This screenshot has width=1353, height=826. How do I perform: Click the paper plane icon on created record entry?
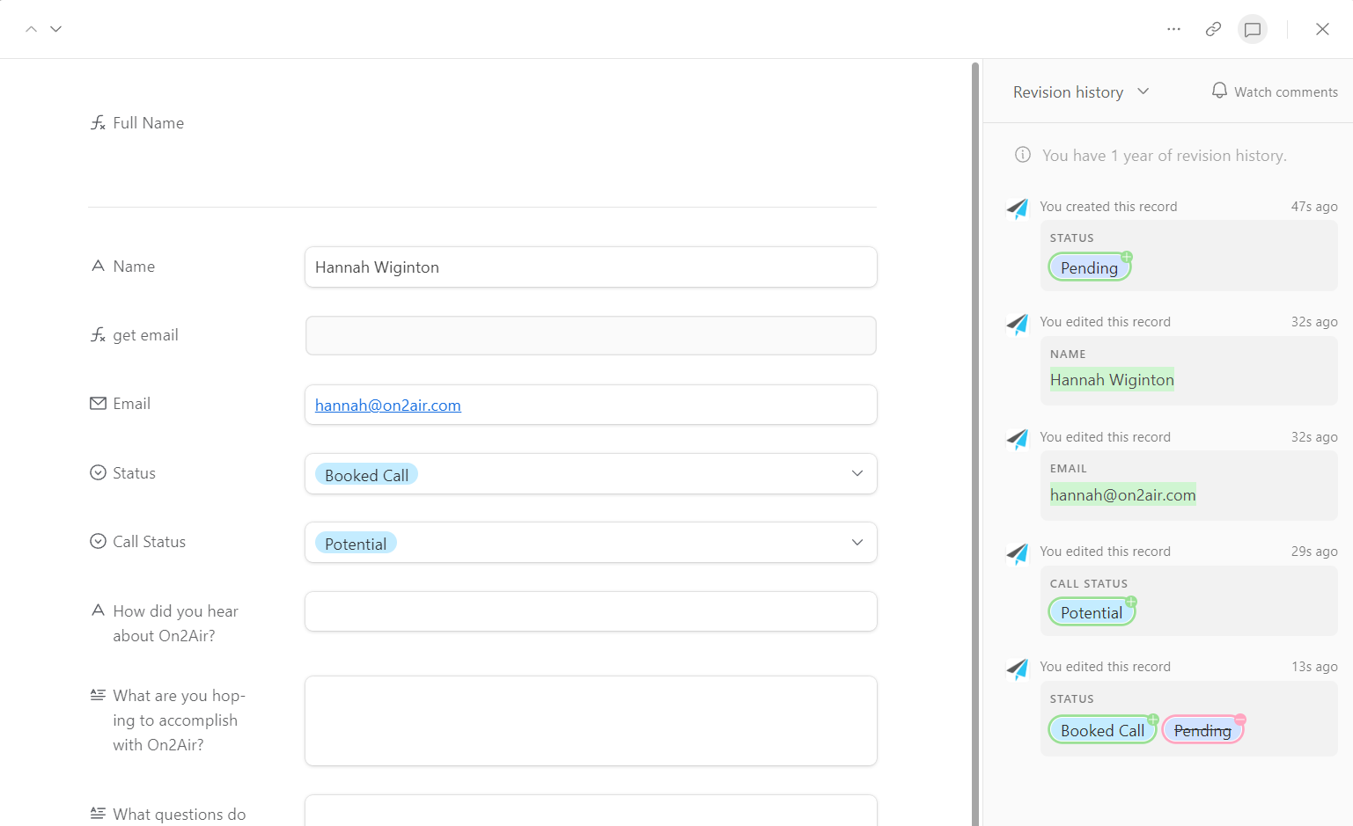pyautogui.click(x=1018, y=209)
